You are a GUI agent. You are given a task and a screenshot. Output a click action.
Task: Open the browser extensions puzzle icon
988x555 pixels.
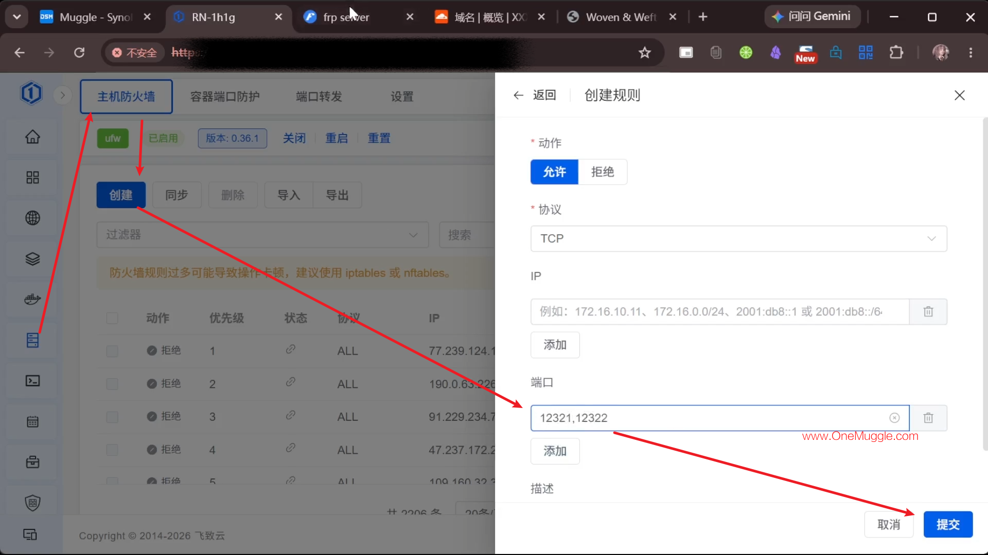[x=896, y=52]
